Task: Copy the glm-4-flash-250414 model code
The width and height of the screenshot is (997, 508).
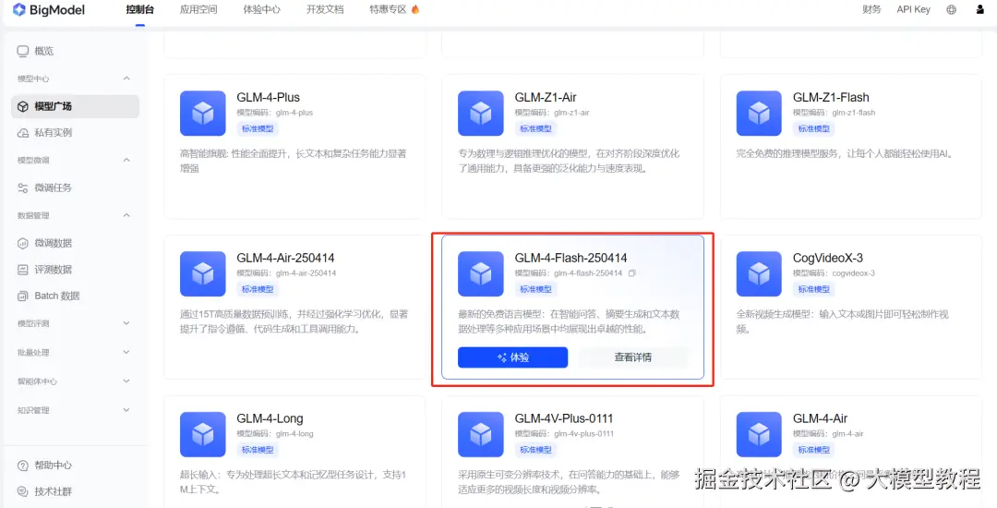Action: (632, 273)
